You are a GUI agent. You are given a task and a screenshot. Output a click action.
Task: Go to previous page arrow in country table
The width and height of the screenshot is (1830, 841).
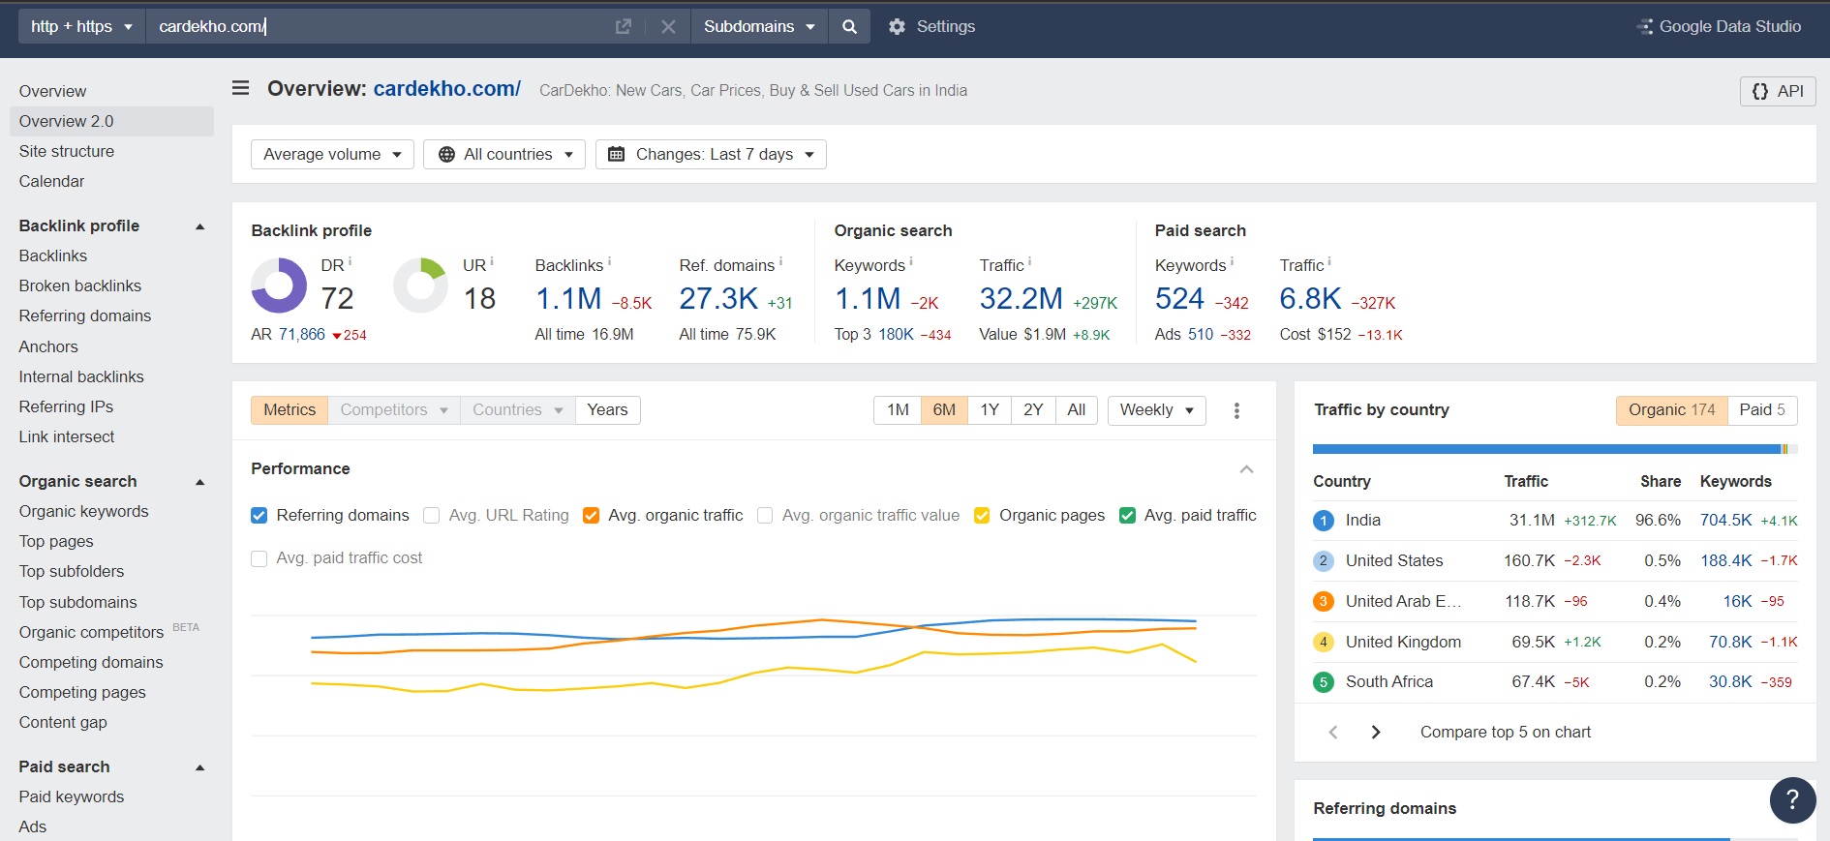click(x=1333, y=733)
